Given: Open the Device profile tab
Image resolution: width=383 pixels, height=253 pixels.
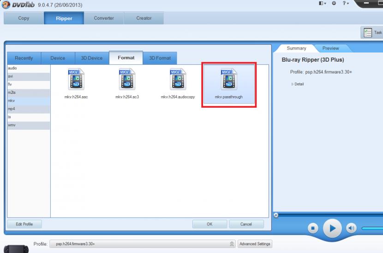Looking at the screenshot, I should coord(58,58).
